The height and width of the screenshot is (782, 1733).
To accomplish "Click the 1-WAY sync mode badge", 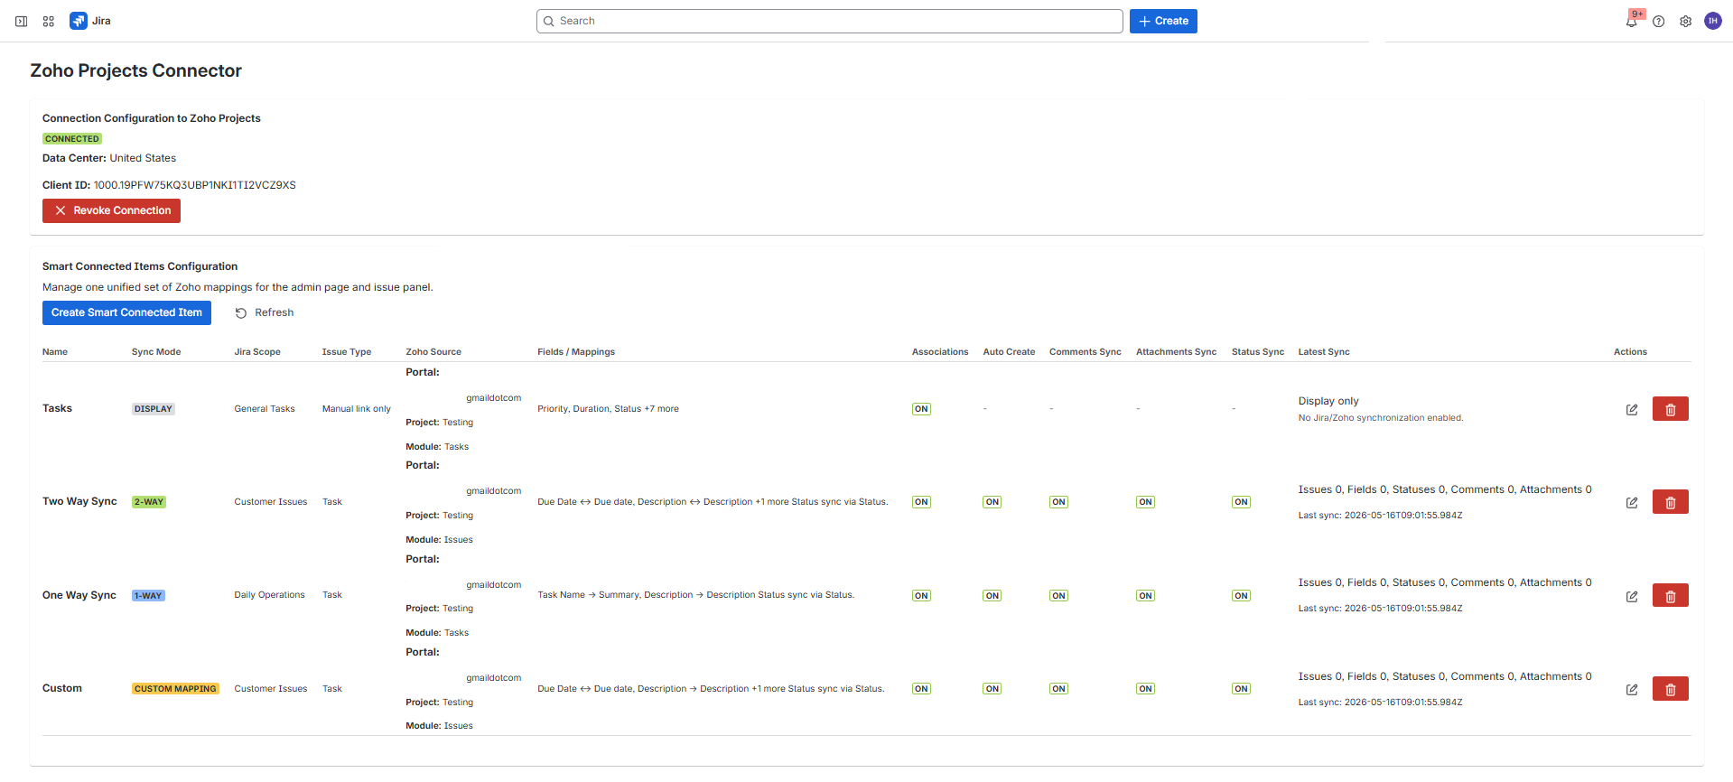I will tap(148, 596).
